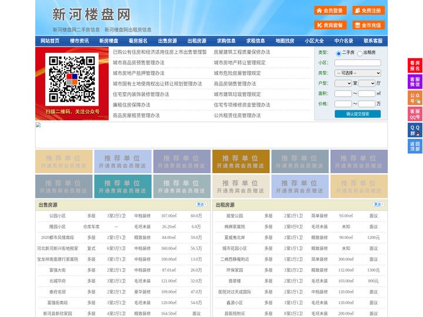The width and height of the screenshot is (423, 317).
Task: Open the 富强大街 sale listing
Action: tap(58, 270)
